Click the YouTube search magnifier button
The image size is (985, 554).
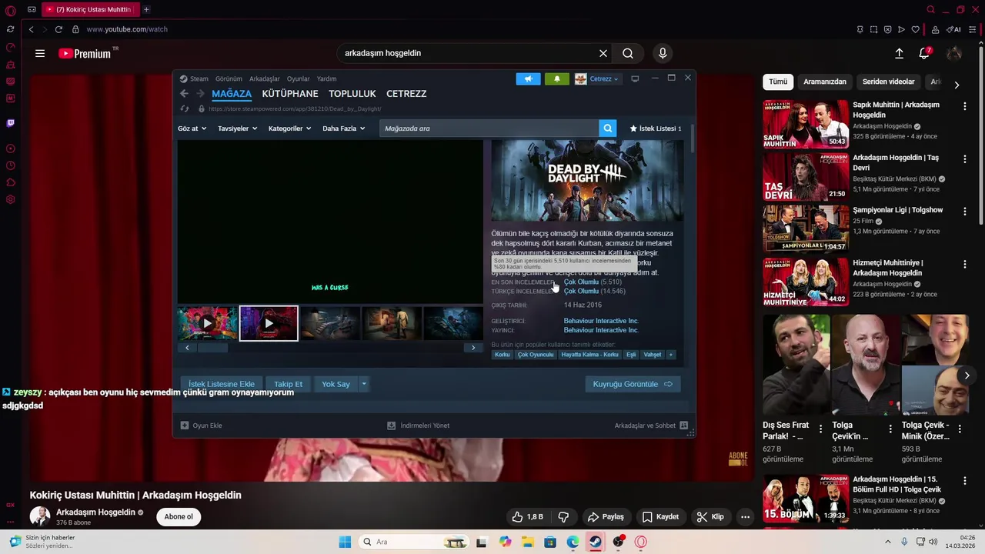[x=628, y=53]
